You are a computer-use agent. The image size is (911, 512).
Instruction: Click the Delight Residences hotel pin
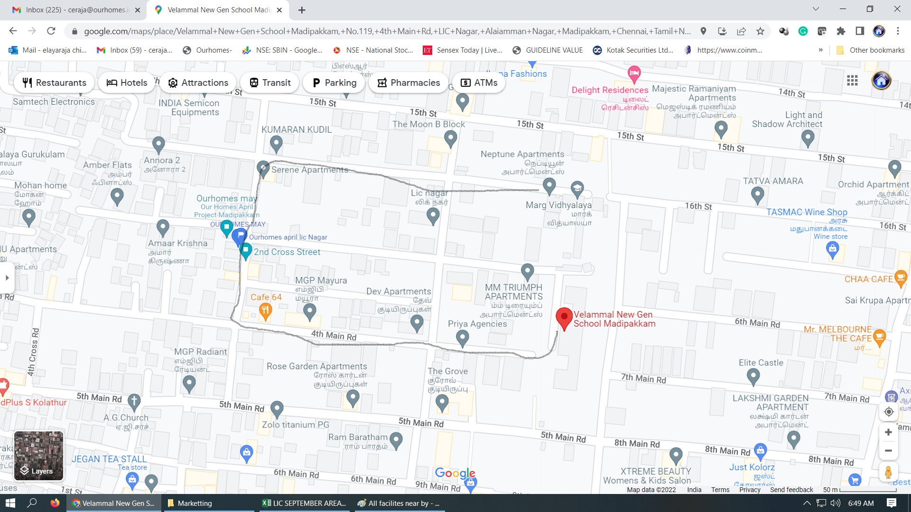[634, 73]
